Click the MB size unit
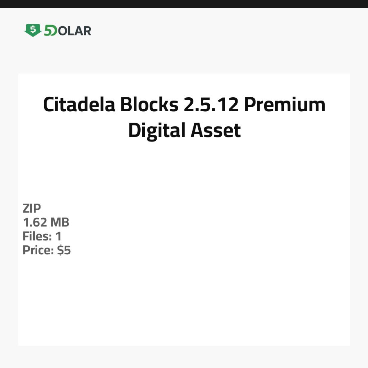This screenshot has height=368, width=368. click(60, 222)
